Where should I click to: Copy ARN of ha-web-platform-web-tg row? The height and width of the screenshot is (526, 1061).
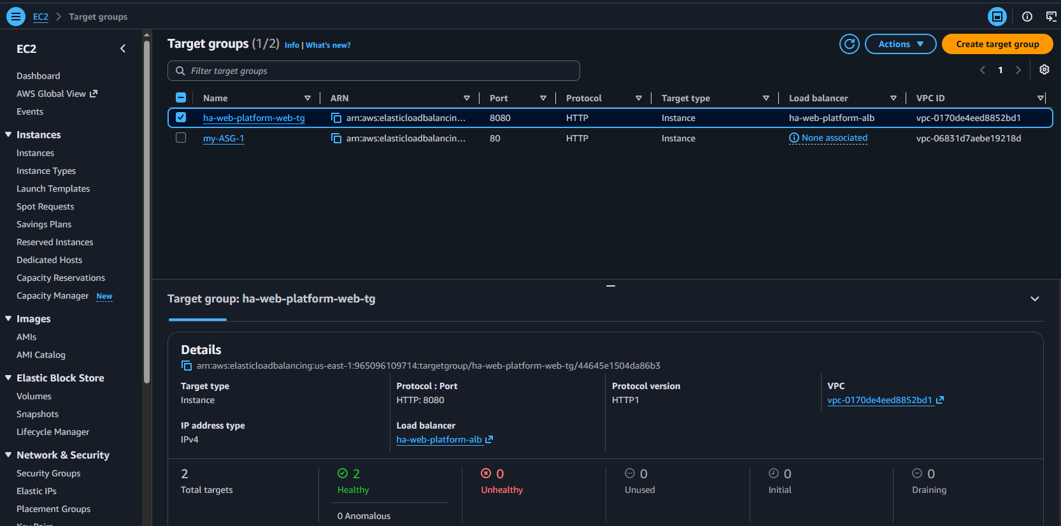(336, 118)
